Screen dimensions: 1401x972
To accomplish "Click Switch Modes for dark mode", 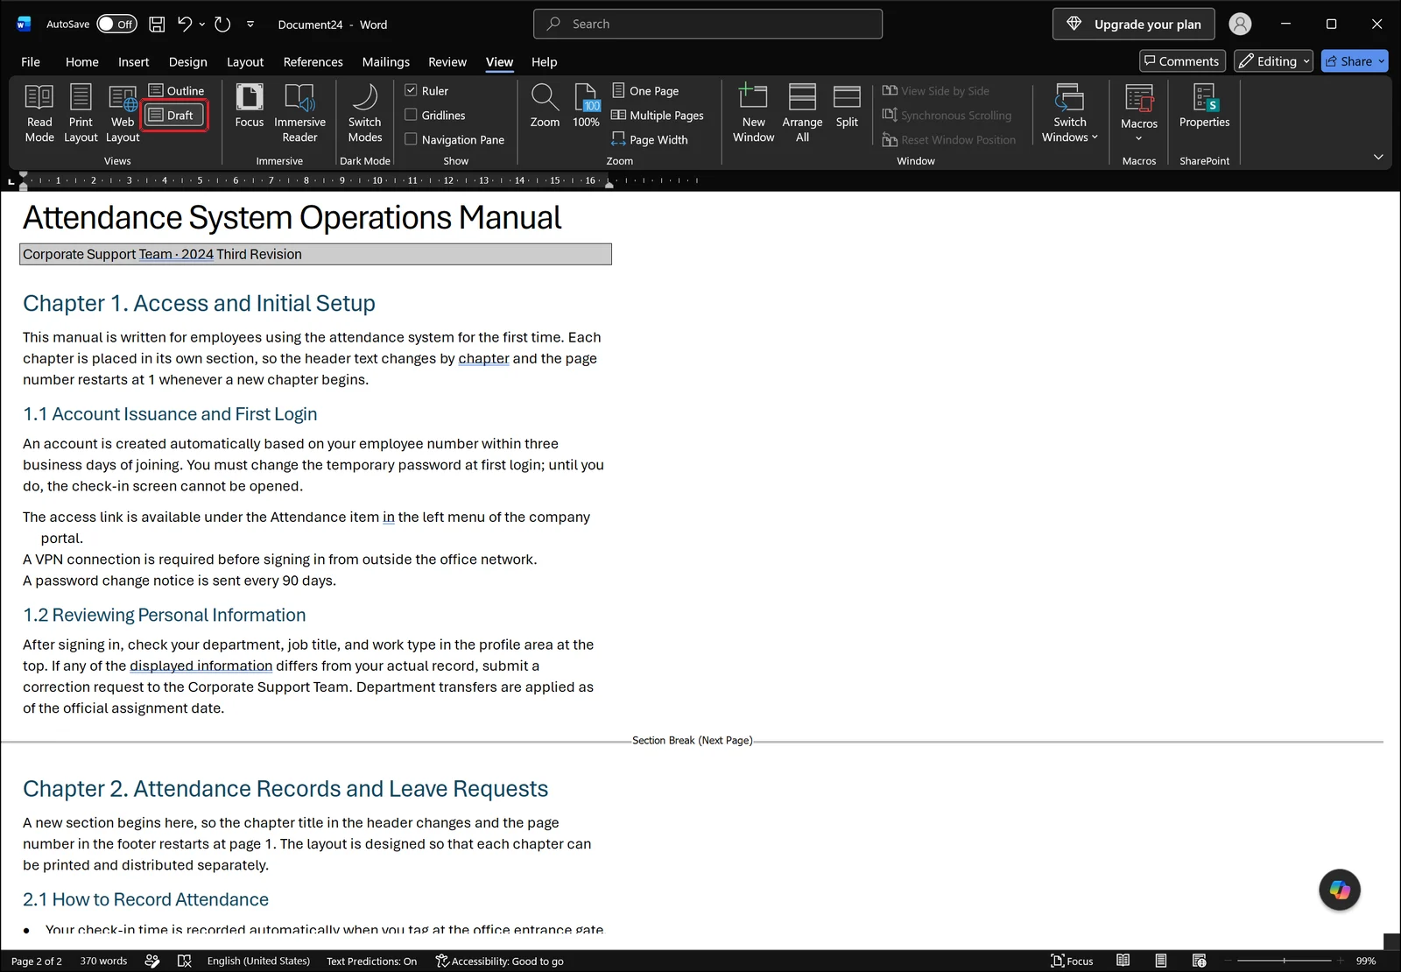I will coord(365,113).
